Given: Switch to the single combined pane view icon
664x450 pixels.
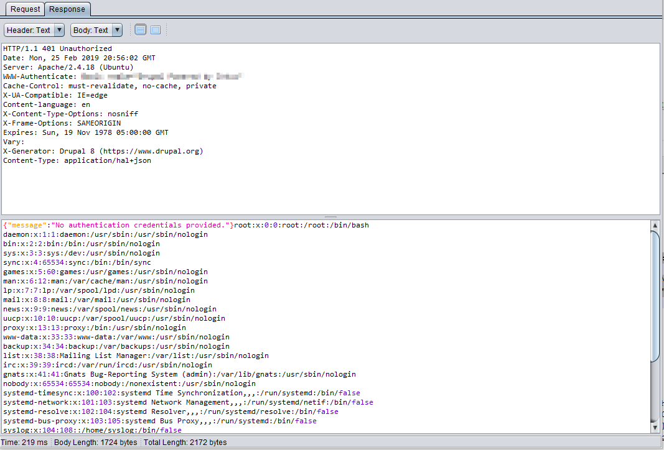Looking at the screenshot, I should [x=156, y=30].
